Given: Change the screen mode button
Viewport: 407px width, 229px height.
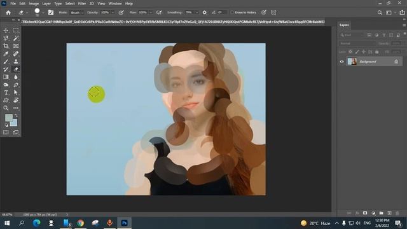Looking at the screenshot, I should coord(16,132).
